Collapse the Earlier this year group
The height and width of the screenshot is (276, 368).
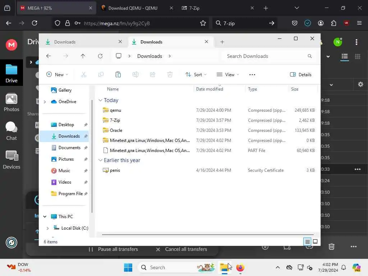(x=100, y=160)
